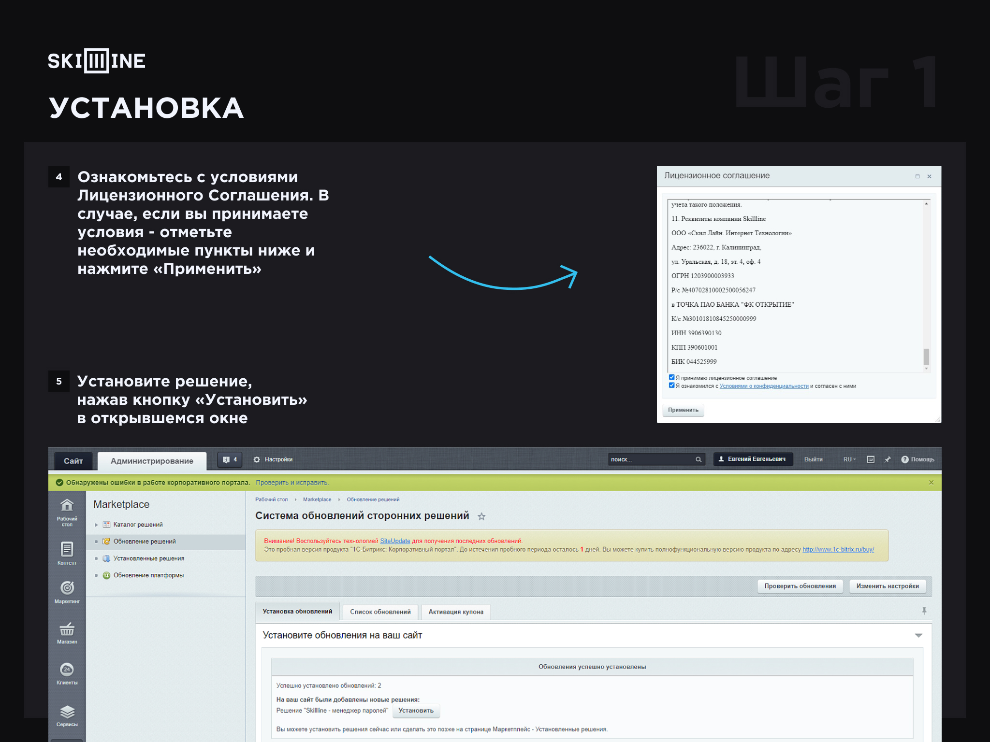Open the Сервисы sidebar section

(67, 715)
